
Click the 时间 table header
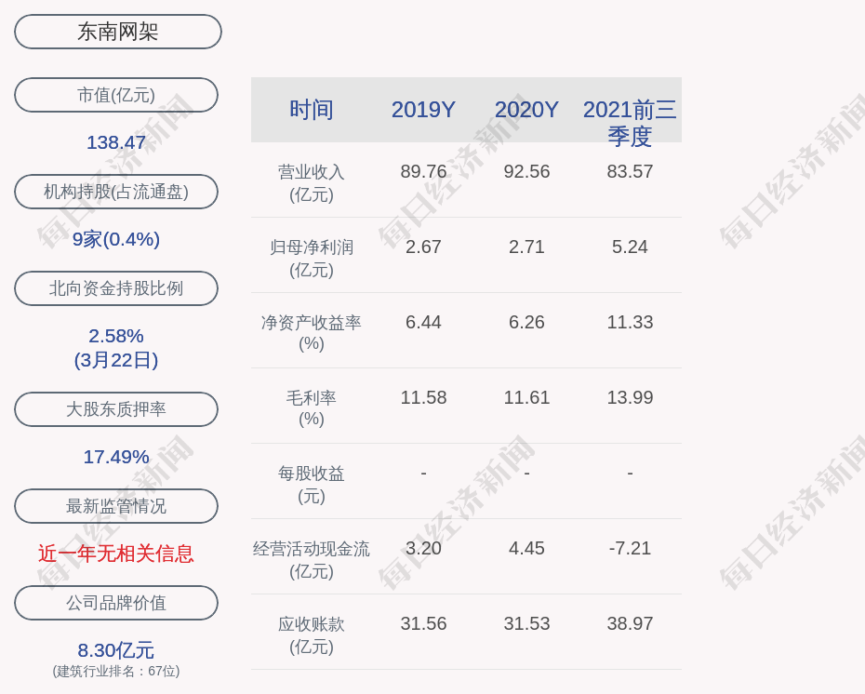312,110
